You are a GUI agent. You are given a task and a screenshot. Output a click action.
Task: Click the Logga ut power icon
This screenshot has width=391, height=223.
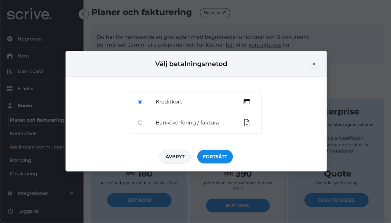[x=10, y=211]
